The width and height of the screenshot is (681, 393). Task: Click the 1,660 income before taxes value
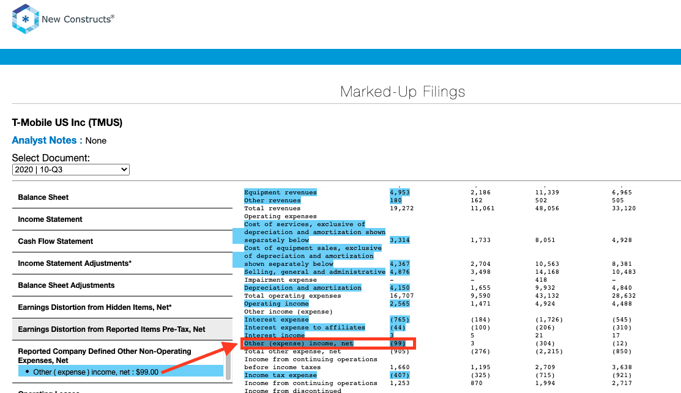coord(400,367)
